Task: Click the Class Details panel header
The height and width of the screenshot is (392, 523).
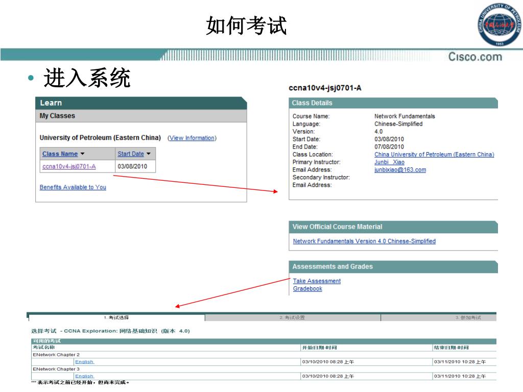Action: click(393, 103)
